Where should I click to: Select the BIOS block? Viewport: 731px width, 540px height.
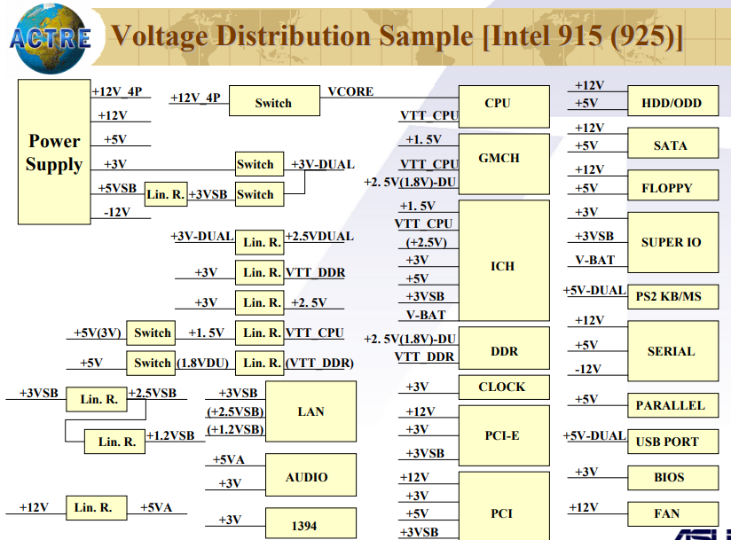673,478
